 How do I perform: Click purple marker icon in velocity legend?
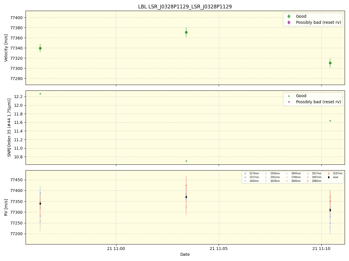coord(289,22)
